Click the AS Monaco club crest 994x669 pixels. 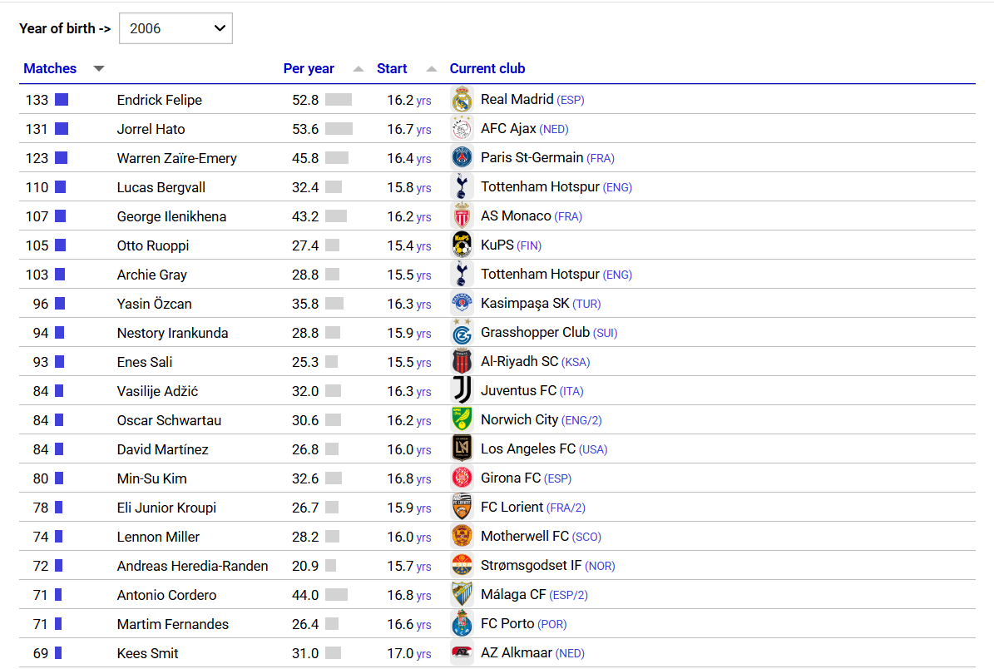pyautogui.click(x=462, y=216)
